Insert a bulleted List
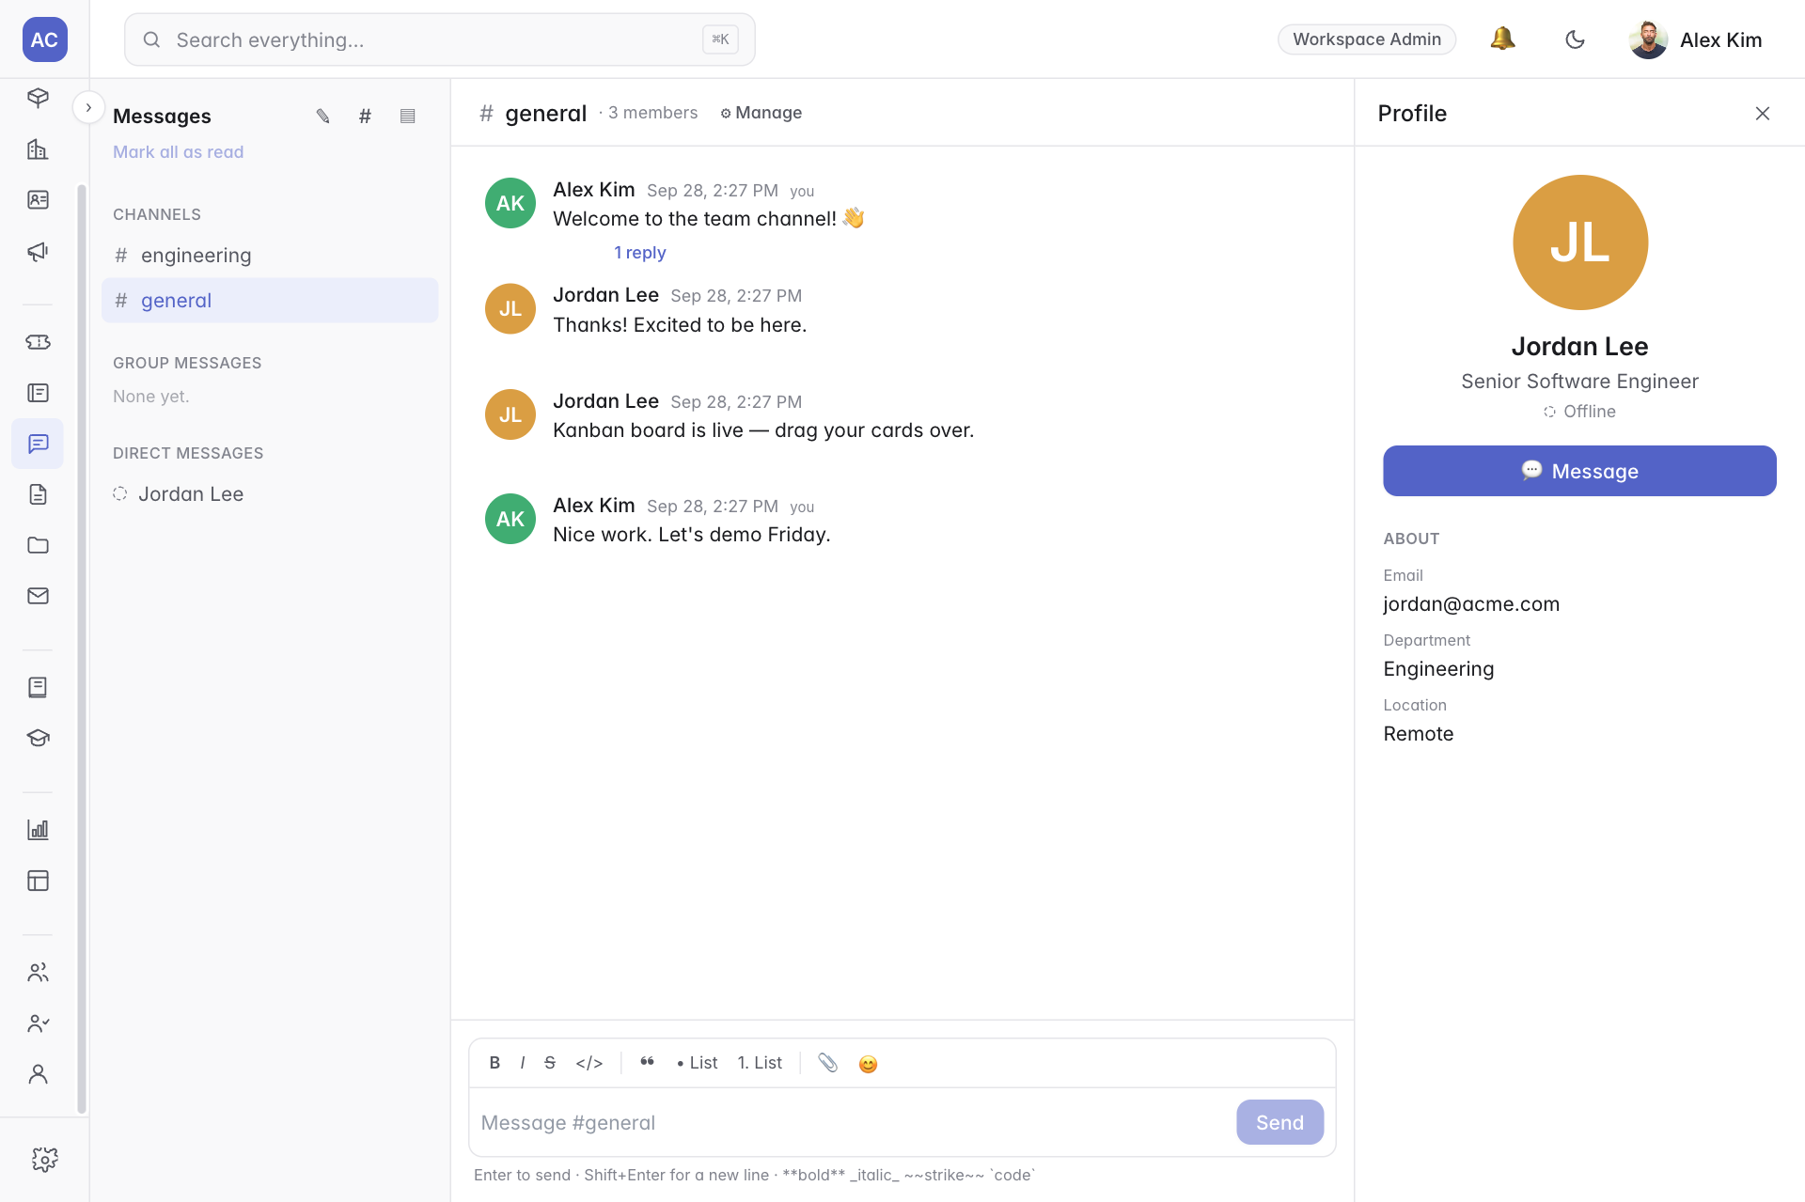Viewport: 1805px width, 1202px height. (697, 1063)
